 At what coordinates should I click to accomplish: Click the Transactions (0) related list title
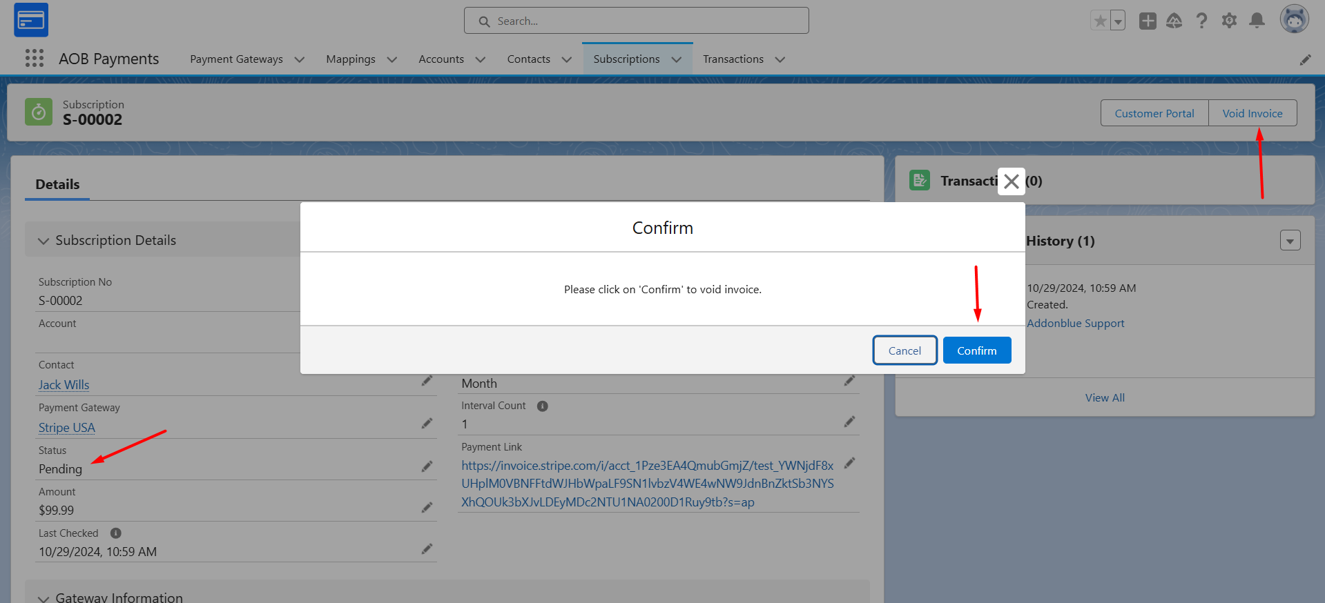pos(992,181)
